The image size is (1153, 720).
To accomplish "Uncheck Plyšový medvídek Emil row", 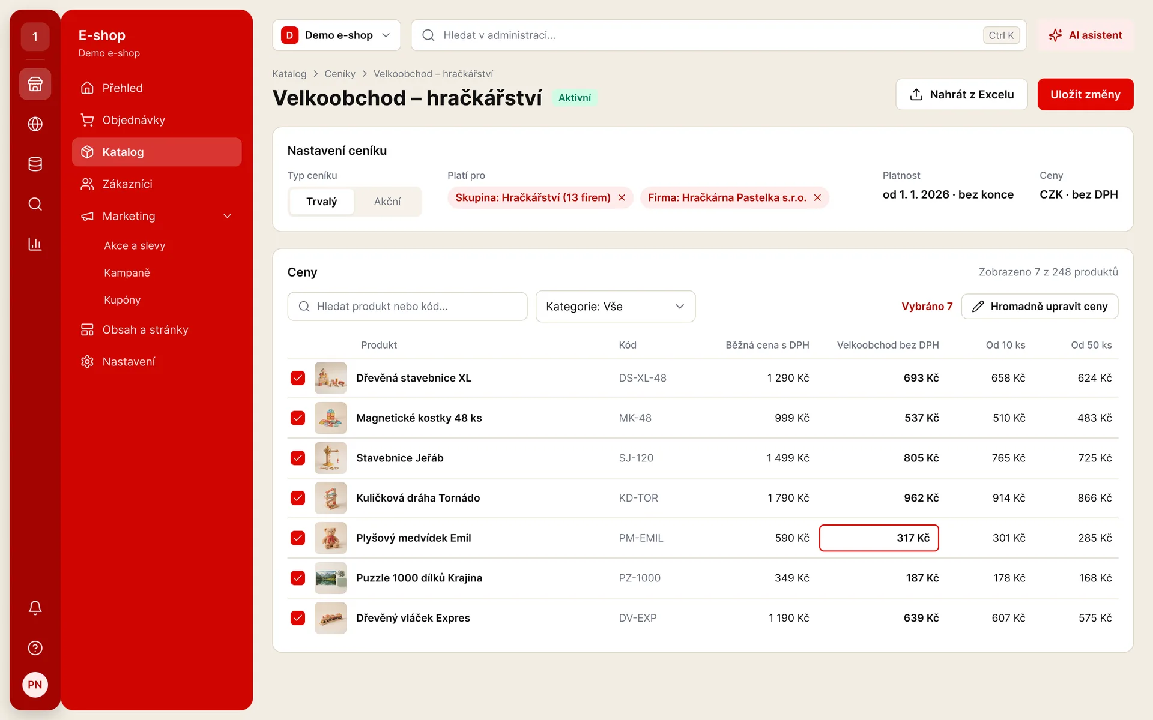I will 298,538.
